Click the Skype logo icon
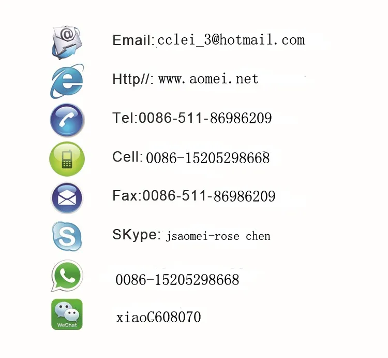The image size is (388, 358). 67,237
